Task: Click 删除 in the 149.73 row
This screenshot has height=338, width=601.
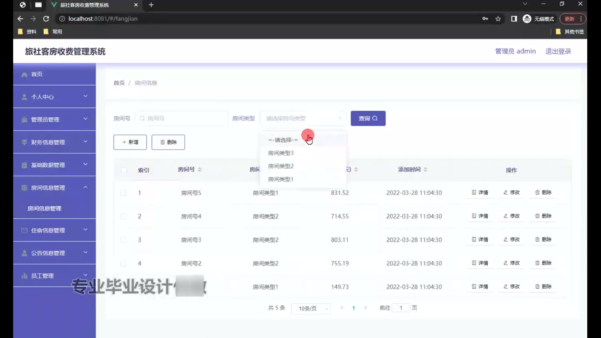Action: point(543,286)
